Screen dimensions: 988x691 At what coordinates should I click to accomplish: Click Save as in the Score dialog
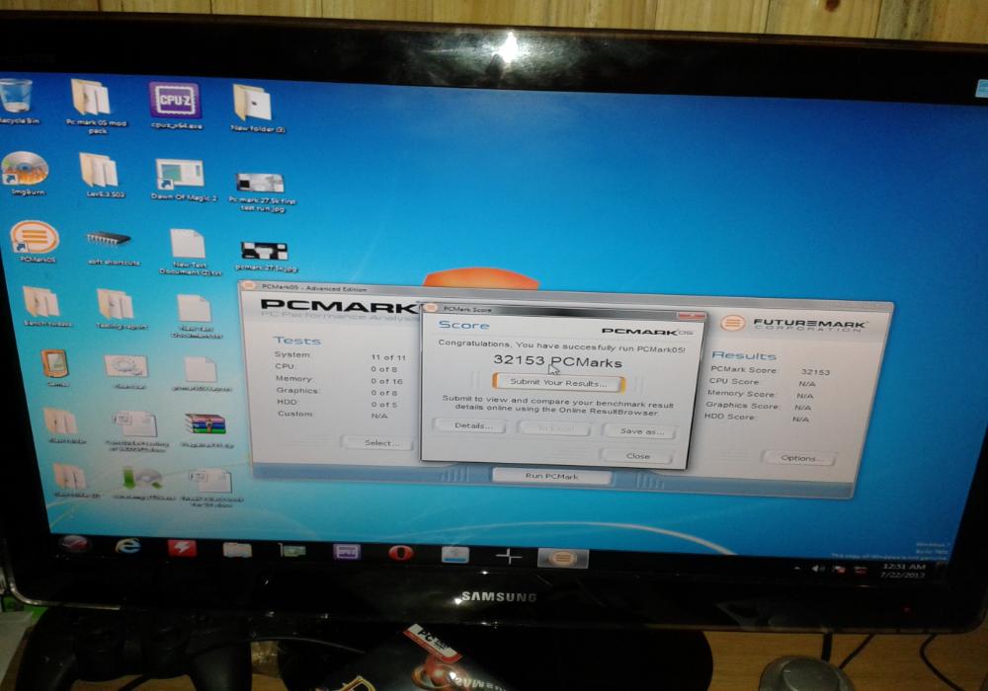pos(639,431)
